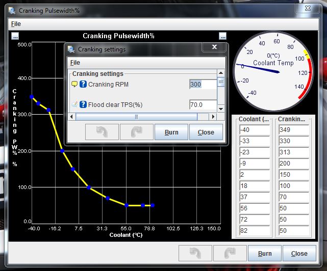Screen dimensions: 327x271
Task: Open the Cranking RPM note bubble icon
Action: (74, 84)
